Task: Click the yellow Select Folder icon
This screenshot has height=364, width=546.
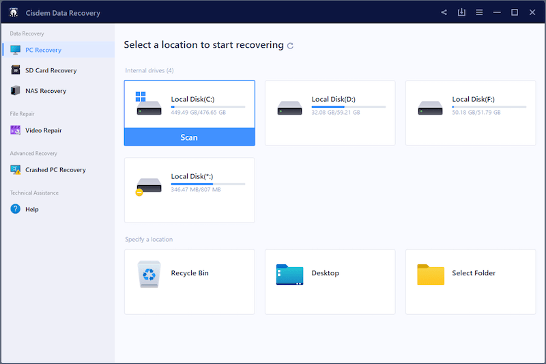Action: tap(431, 274)
